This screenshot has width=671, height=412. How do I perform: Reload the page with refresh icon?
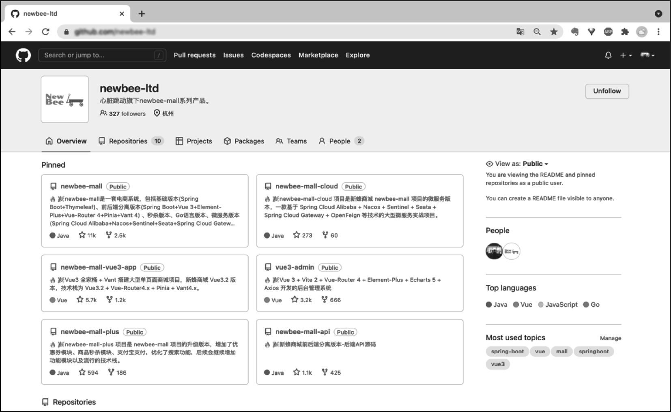point(45,32)
